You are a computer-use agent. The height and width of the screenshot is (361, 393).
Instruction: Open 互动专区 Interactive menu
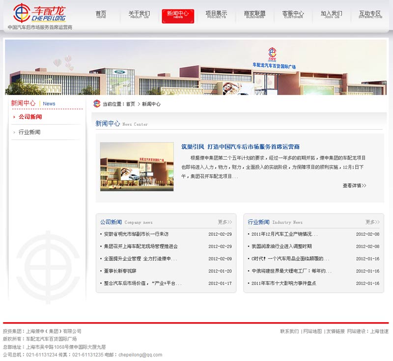point(370,15)
